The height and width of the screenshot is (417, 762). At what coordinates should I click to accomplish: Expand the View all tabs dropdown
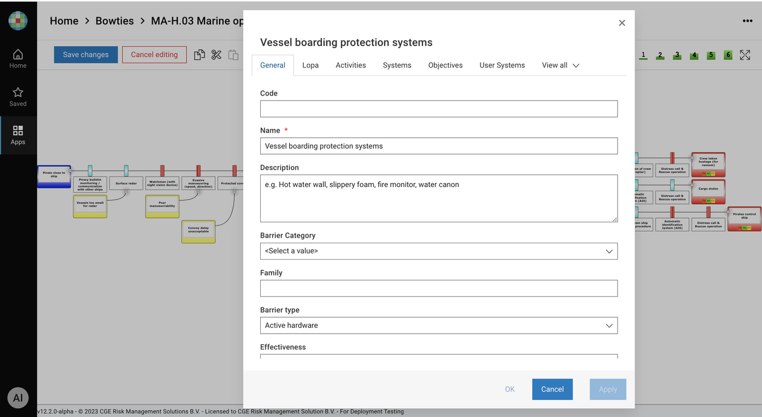click(560, 65)
